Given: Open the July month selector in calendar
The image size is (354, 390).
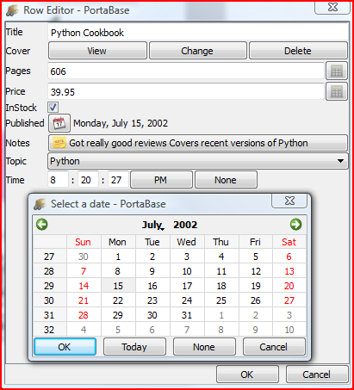Looking at the screenshot, I should 153,225.
